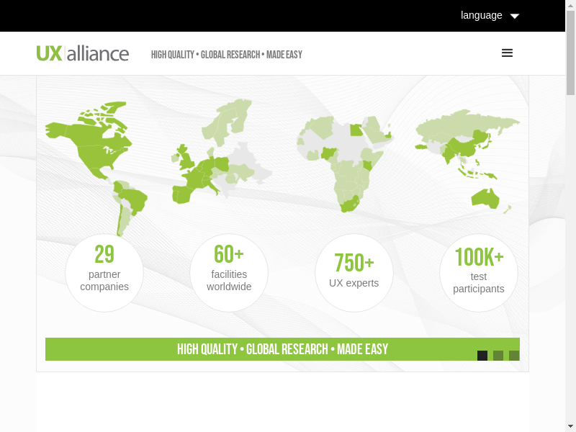The height and width of the screenshot is (432, 576).
Task: Click North America on the world map
Action: [x=90, y=144]
